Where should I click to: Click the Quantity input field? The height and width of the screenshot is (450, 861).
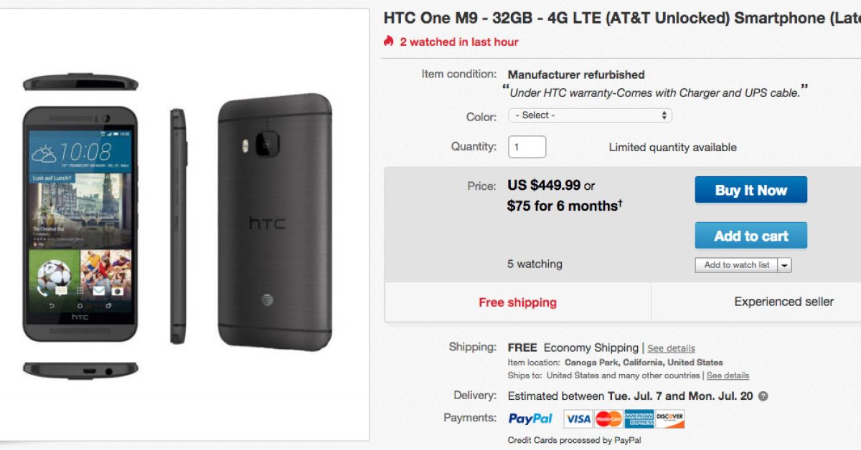527,147
